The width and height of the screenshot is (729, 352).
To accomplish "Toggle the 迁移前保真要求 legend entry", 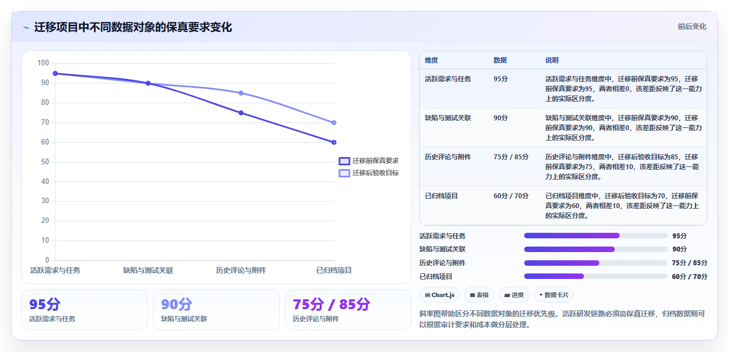I will [x=369, y=161].
